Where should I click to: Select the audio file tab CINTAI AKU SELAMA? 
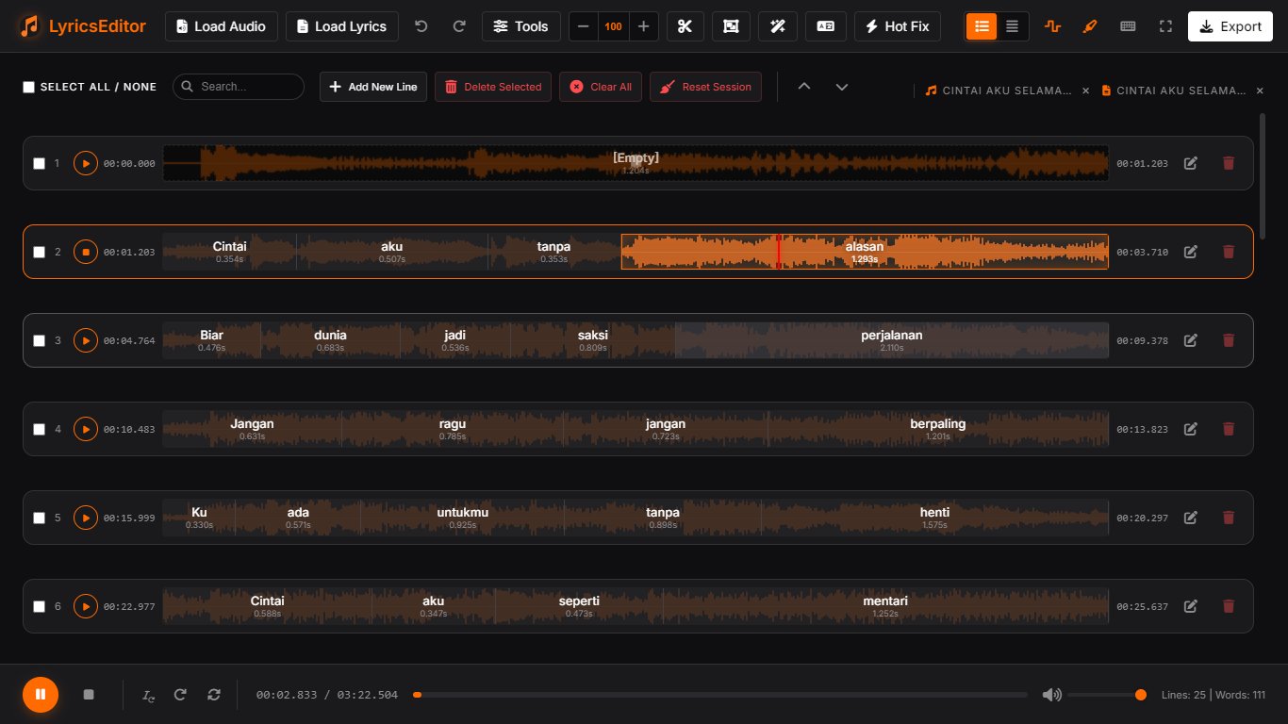coord(999,90)
